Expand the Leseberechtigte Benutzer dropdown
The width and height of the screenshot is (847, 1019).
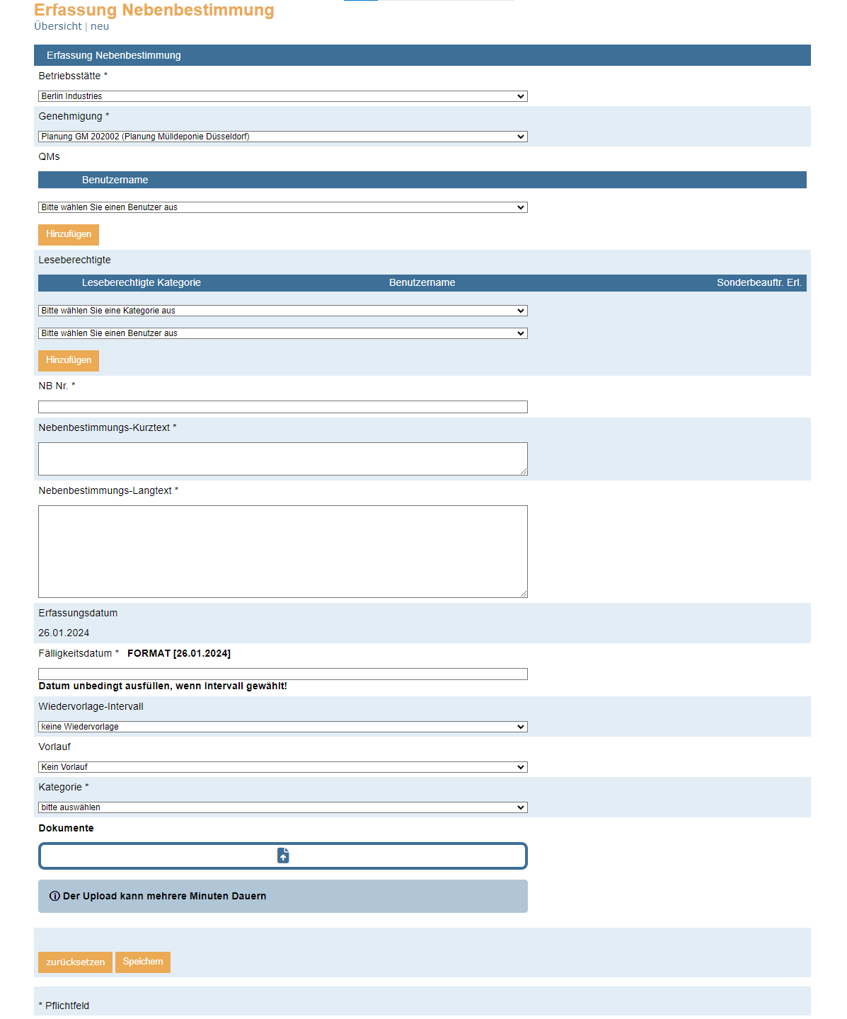click(x=282, y=333)
